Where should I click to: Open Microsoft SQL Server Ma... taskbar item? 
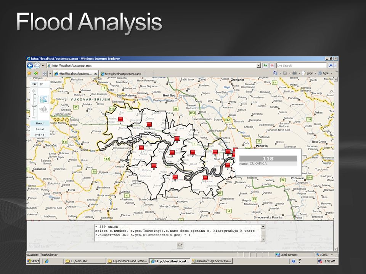click(212, 261)
